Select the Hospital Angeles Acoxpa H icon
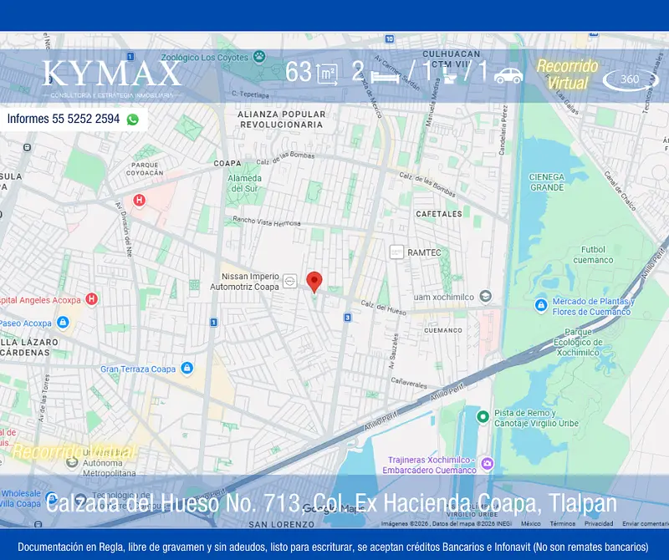The width and height of the screenshot is (669, 560). tap(91, 299)
